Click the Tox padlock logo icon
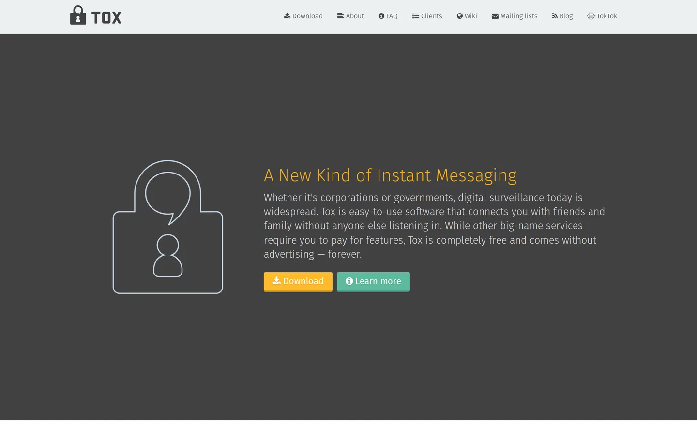Image resolution: width=697 pixels, height=435 pixels. (x=78, y=15)
